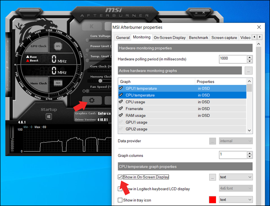Toggle CPU temperature graph checkmark
This screenshot has height=206, width=270.
121,95
